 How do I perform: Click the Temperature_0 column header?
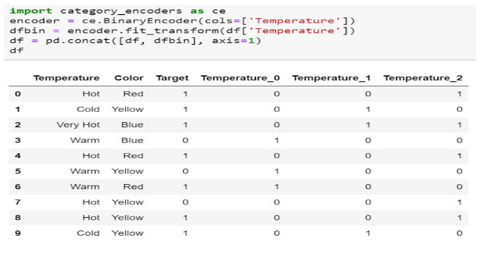[240, 78]
